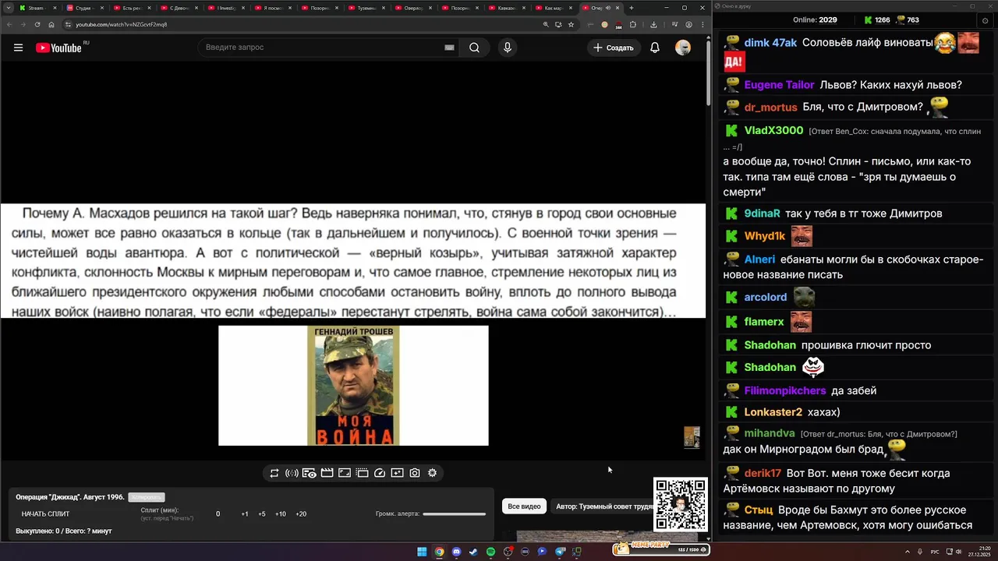Screen dimensions: 998x561
Task: Add +10 minutes to split
Action: coord(281,514)
